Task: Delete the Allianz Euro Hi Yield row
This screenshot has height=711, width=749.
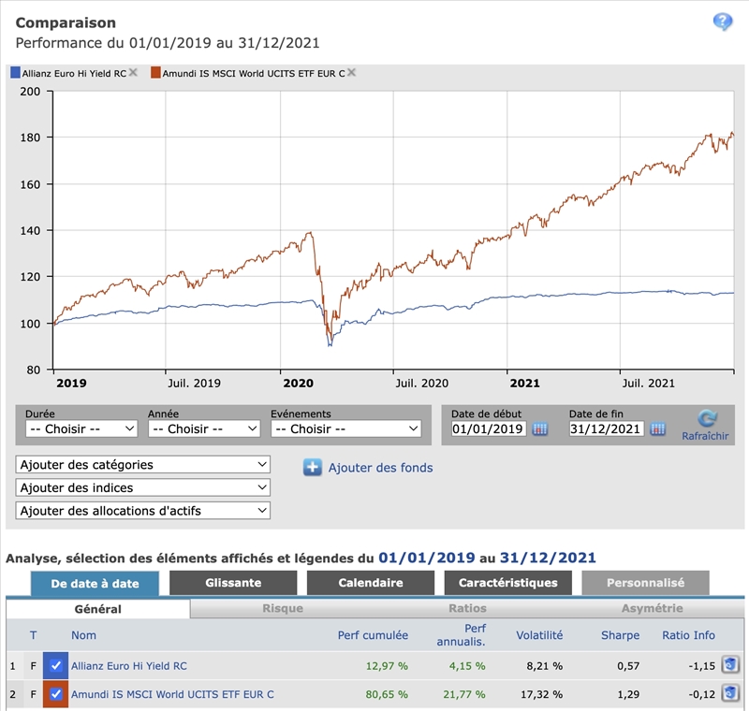Action: pos(730,665)
